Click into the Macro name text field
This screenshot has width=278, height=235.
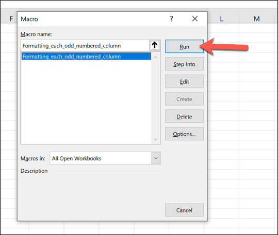coord(85,46)
